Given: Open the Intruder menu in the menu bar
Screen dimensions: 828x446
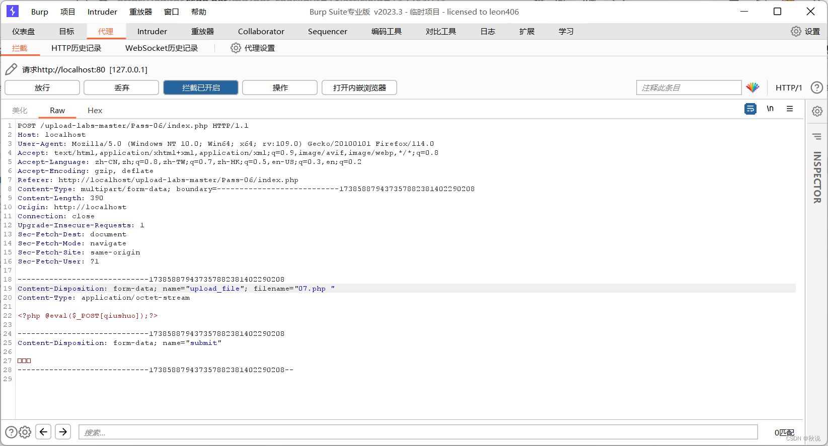Looking at the screenshot, I should [x=102, y=12].
